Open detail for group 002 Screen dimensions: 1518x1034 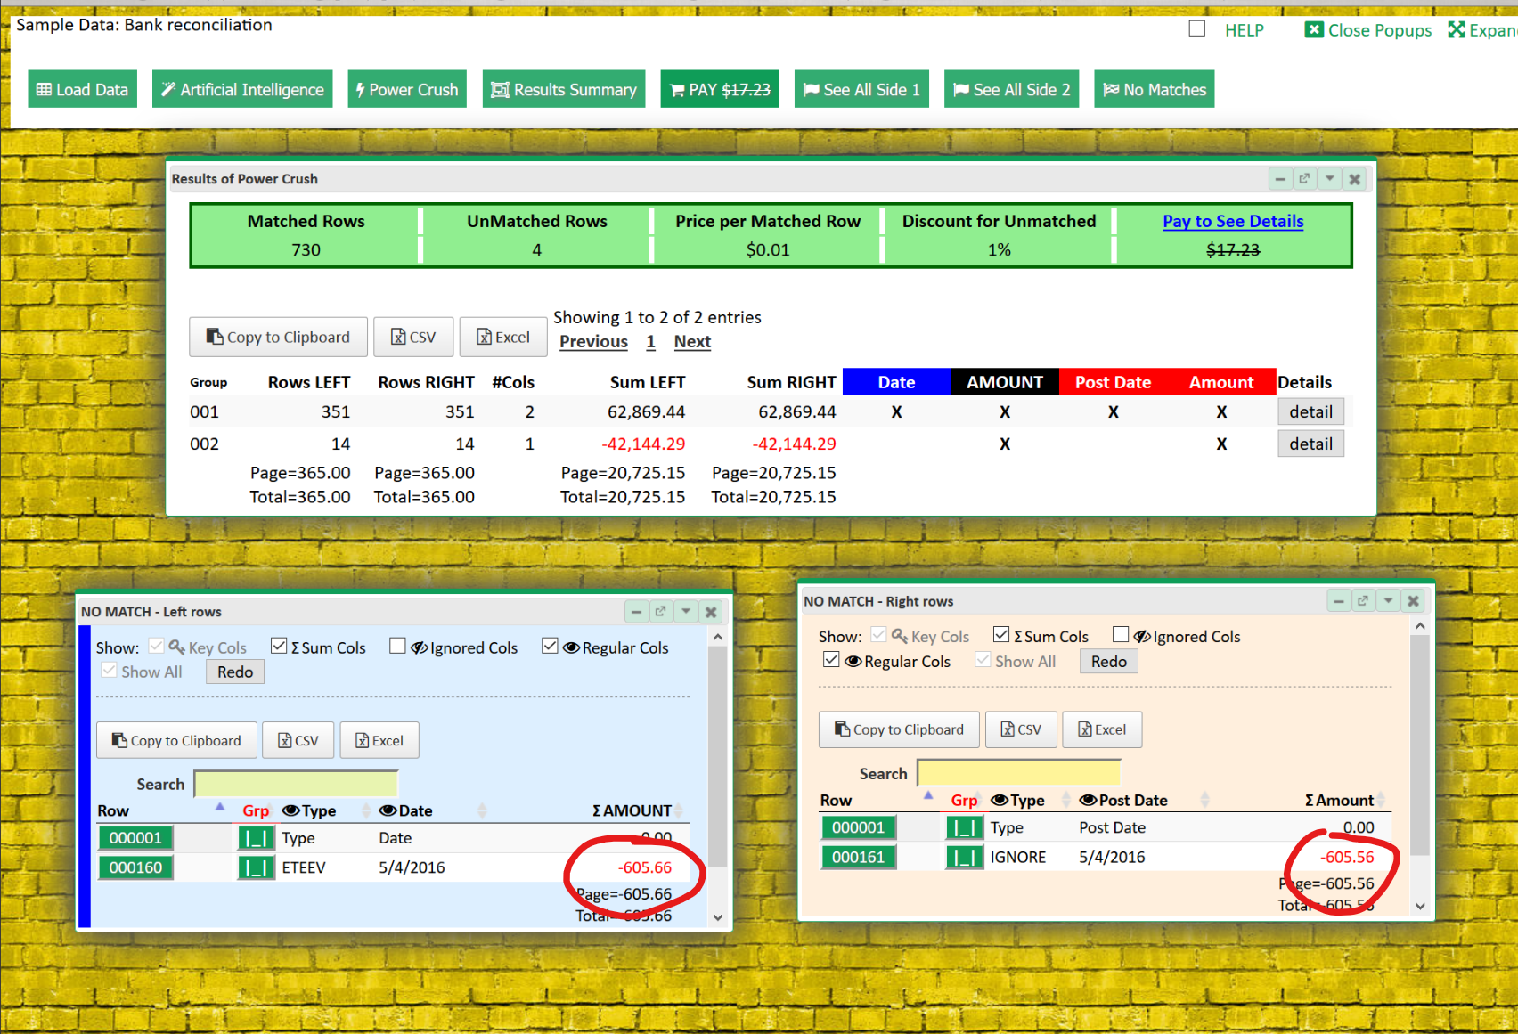point(1310,444)
